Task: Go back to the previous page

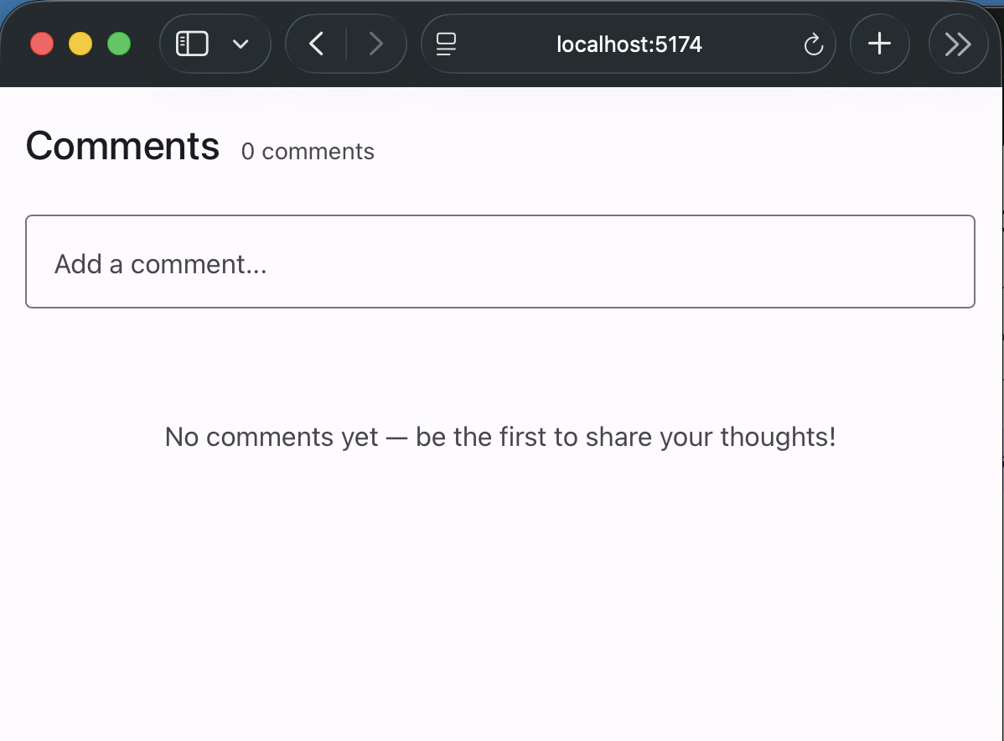Action: click(x=316, y=44)
